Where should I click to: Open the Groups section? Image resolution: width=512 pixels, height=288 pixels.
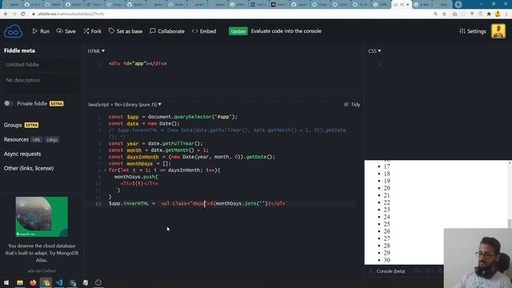tap(13, 125)
